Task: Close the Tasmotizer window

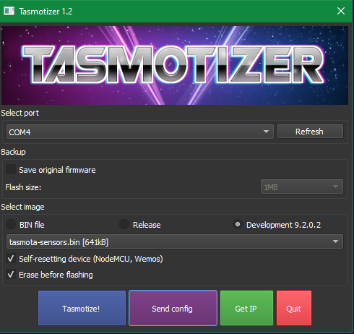Action: [341, 11]
